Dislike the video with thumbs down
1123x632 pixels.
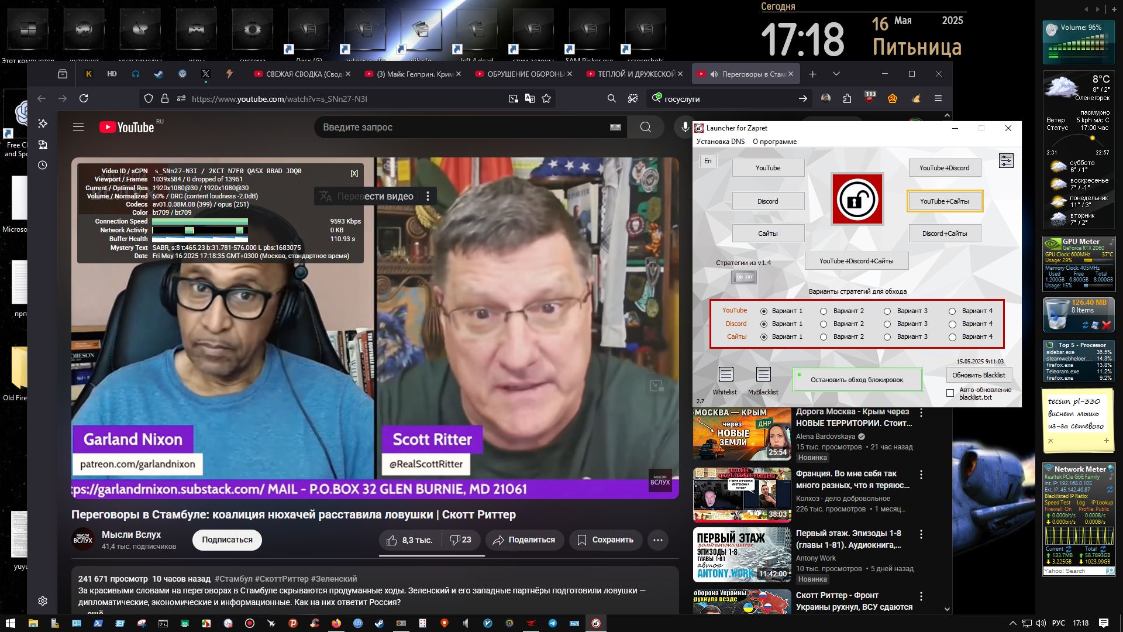(461, 540)
